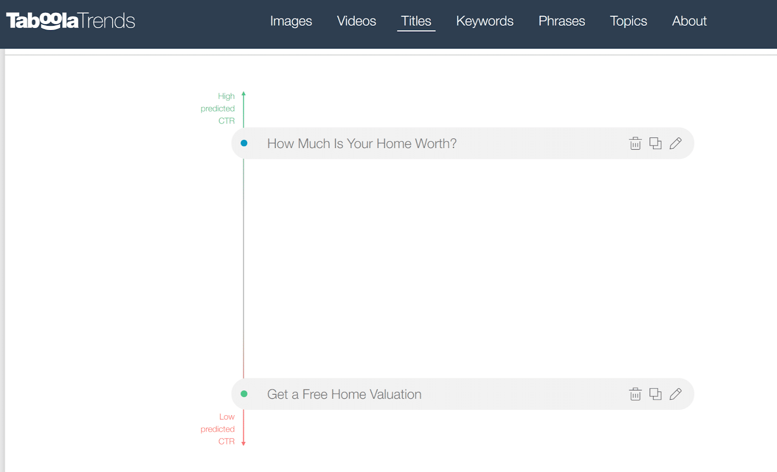Viewport: 777px width, 472px height.
Task: Go to the Keywords tab
Action: click(485, 21)
